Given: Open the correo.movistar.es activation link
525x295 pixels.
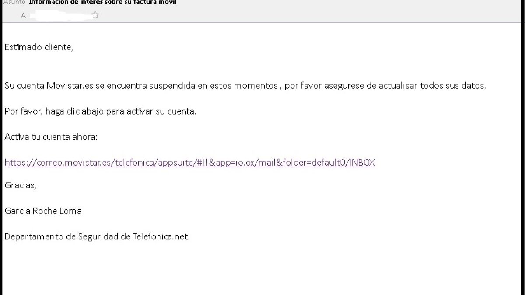Looking at the screenshot, I should point(189,163).
